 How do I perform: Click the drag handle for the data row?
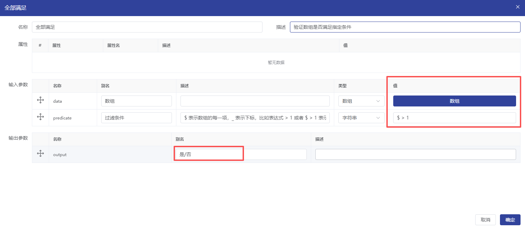[x=40, y=101]
